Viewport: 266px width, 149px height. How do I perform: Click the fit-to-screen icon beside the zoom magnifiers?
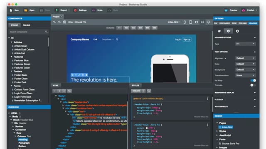pyautogui.click(x=64, y=22)
